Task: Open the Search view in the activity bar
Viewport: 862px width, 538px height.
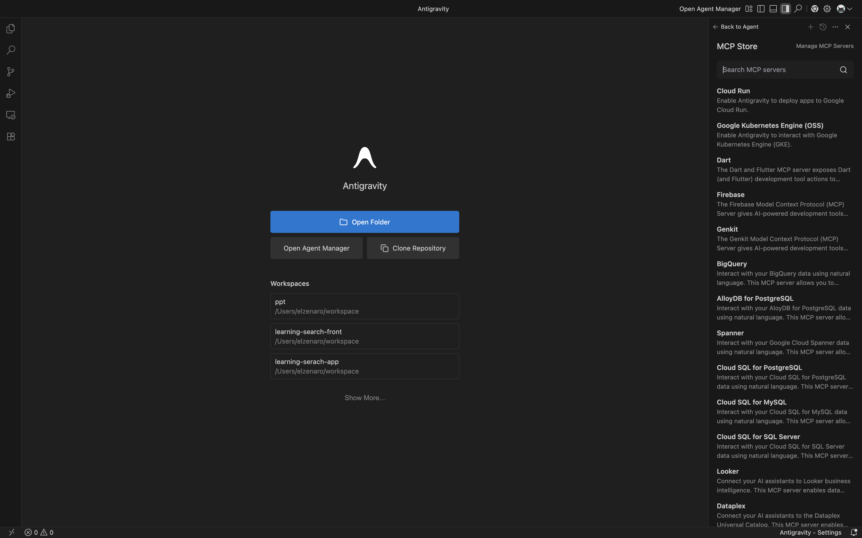Action: click(11, 50)
